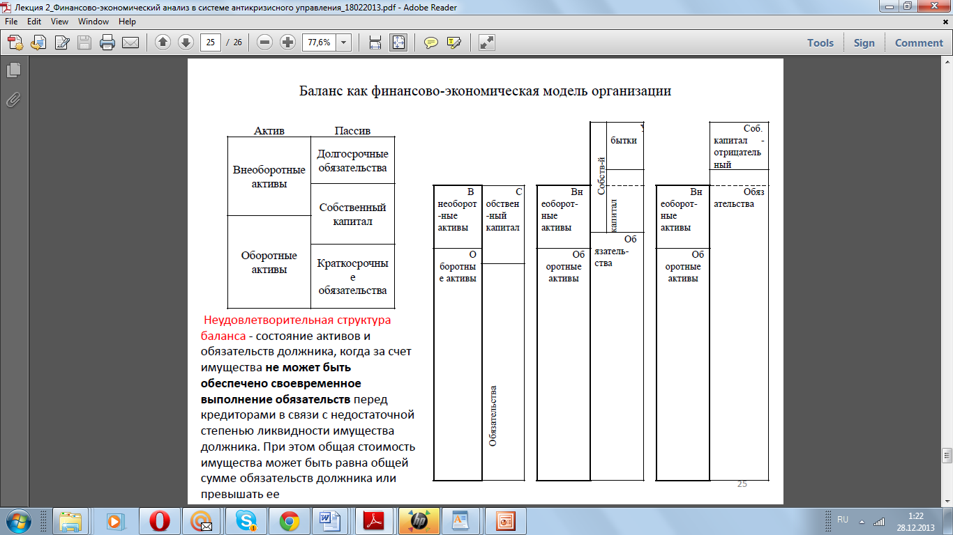Click the network signal tray icon
953x535 pixels.
click(880, 521)
